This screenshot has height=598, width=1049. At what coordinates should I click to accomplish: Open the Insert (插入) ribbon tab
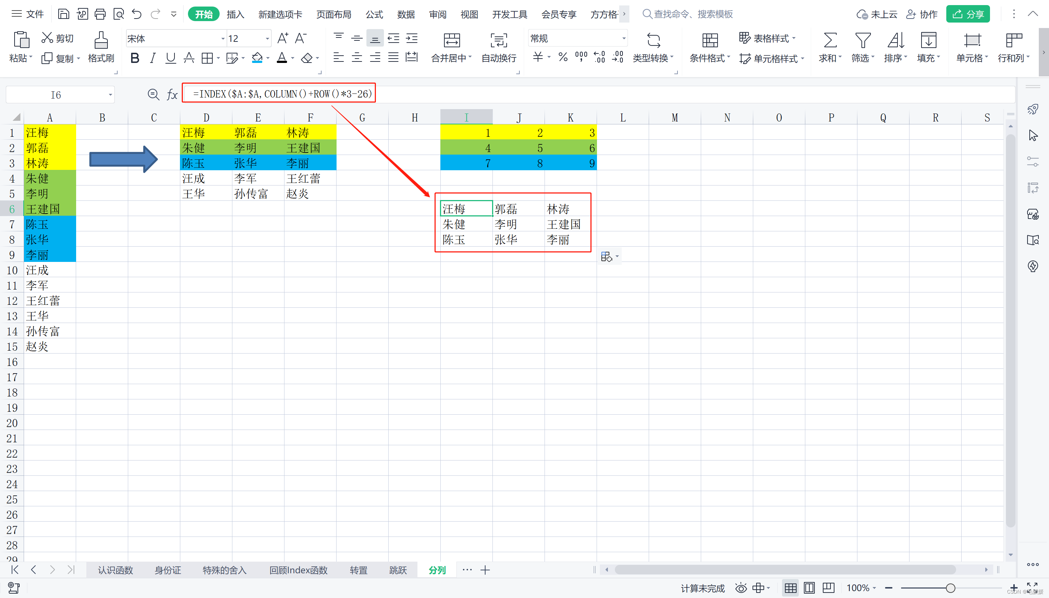[x=236, y=15]
